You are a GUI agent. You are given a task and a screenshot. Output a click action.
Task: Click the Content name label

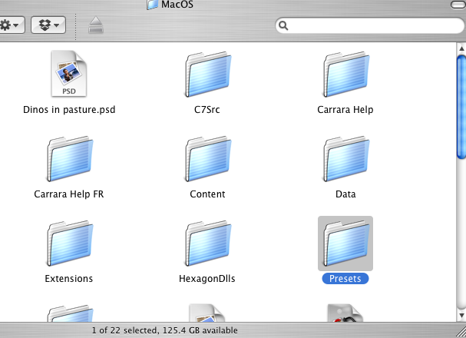207,194
